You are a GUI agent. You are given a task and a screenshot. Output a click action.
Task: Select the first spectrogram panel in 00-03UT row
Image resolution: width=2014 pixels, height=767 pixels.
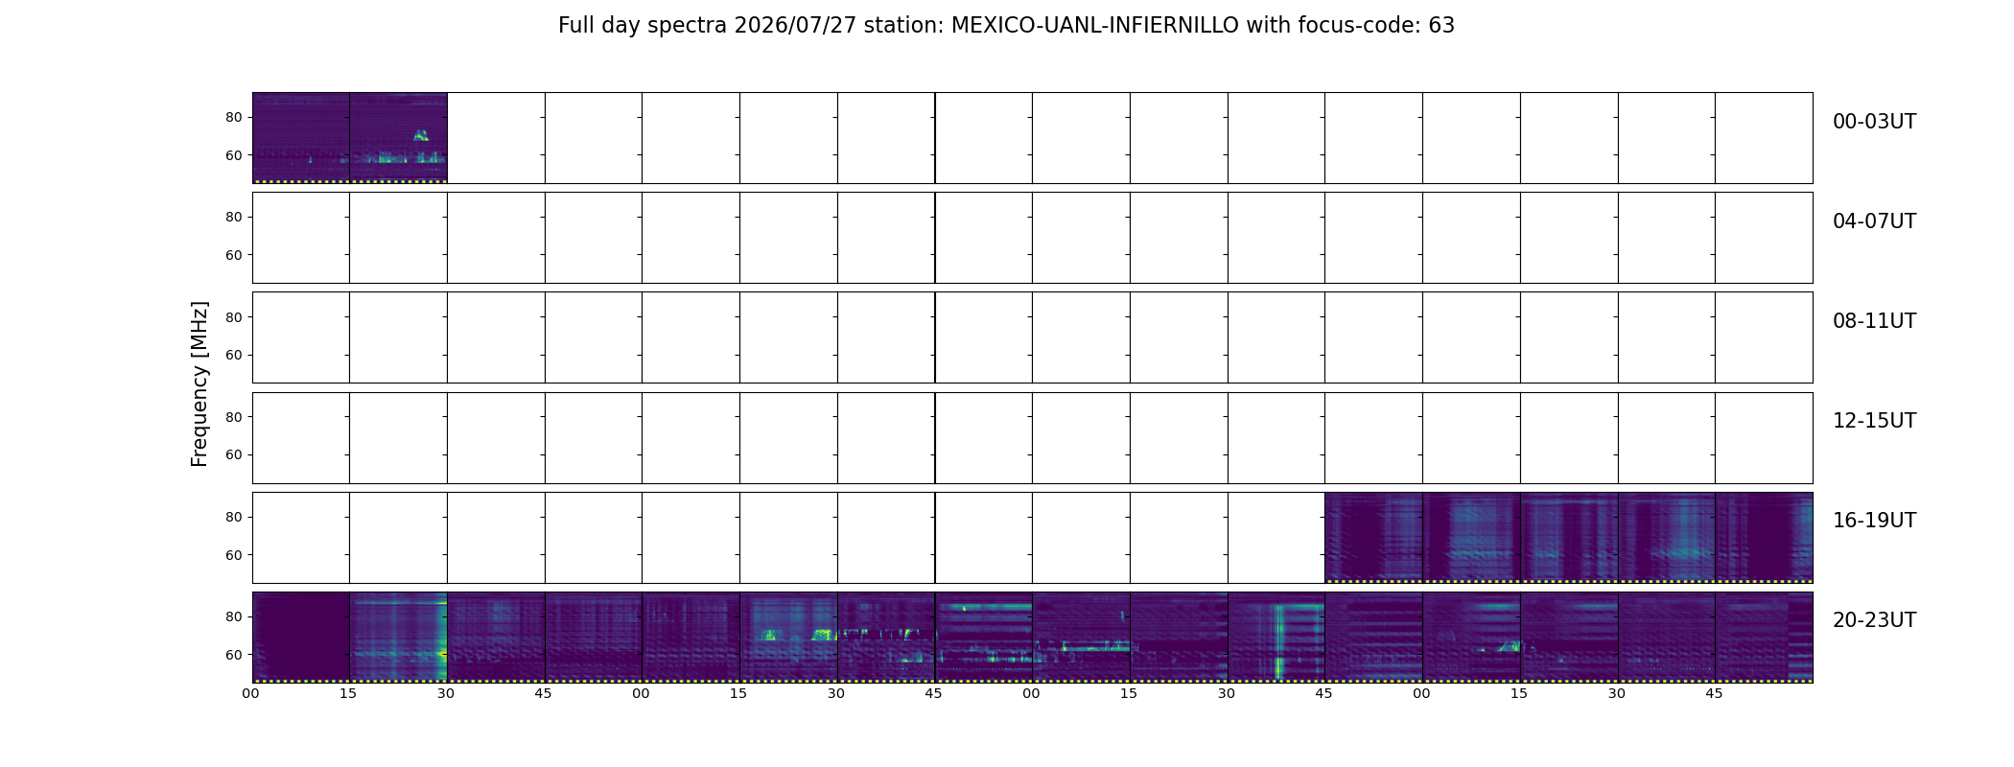tap(301, 138)
